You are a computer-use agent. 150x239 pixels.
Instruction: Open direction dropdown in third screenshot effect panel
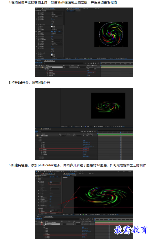pyautogui.click(x=55, y=189)
